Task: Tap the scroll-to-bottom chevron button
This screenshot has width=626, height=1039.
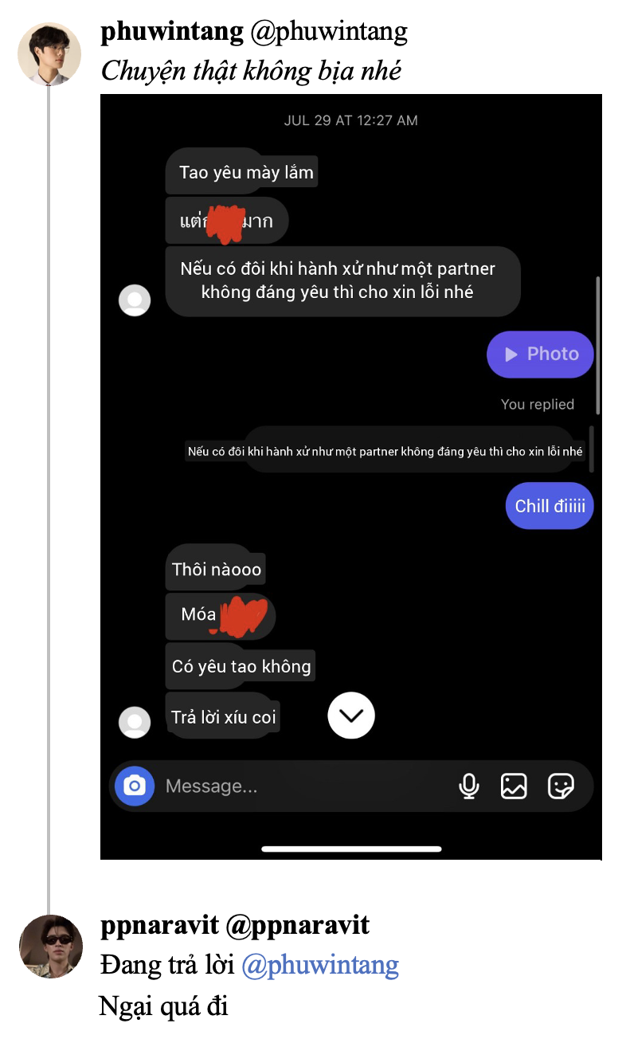Action: tap(351, 715)
